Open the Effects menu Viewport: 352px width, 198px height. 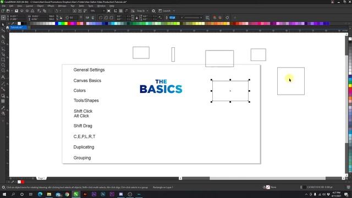tap(51, 6)
